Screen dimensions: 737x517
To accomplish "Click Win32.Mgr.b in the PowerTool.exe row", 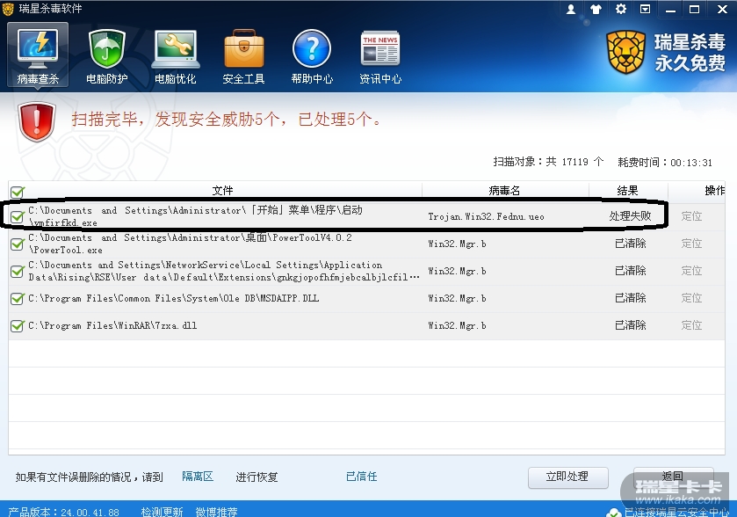I will (457, 244).
